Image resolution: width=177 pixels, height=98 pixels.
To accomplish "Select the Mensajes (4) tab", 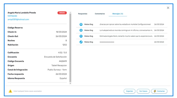I will coord(118,14).
